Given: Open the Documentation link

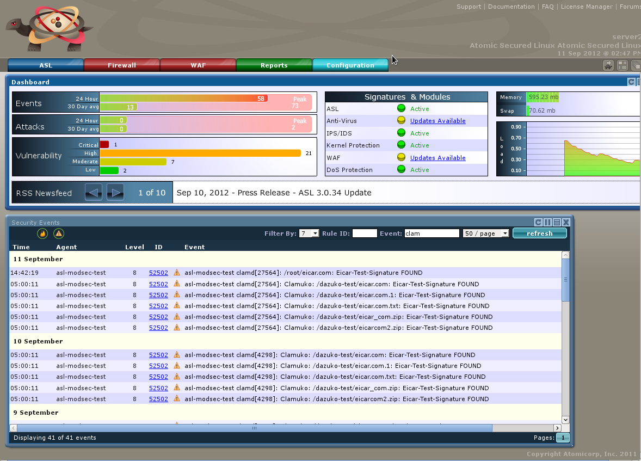Looking at the screenshot, I should [511, 7].
